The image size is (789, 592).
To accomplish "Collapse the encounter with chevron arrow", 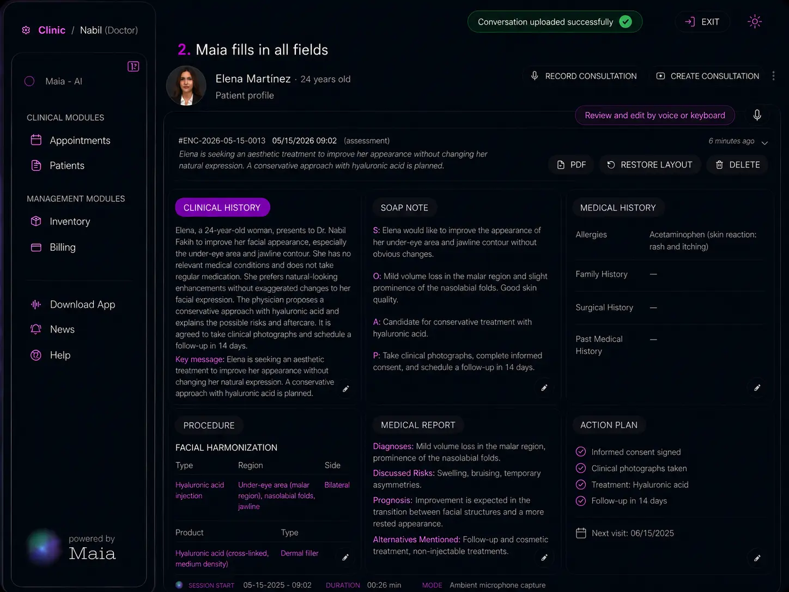I will coord(764,143).
